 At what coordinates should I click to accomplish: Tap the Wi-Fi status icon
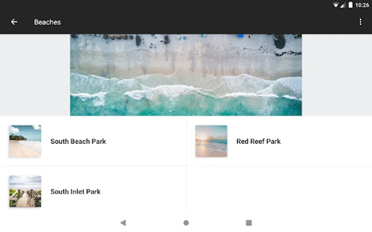pos(336,5)
